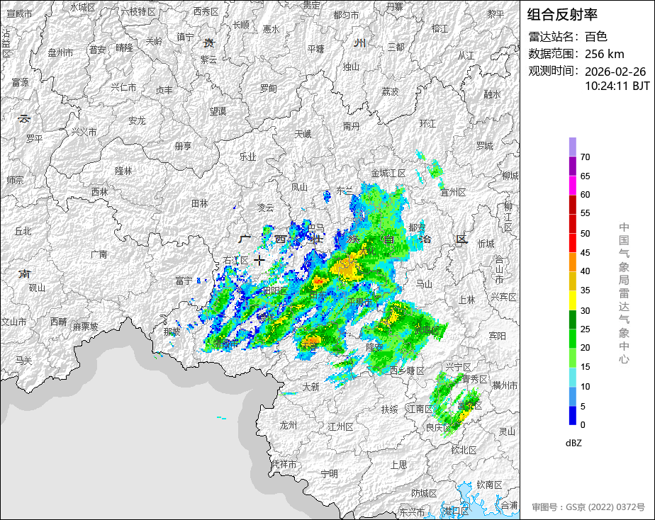Click the '右江区' map label
Viewport: 655px width, 520px height.
point(235,261)
